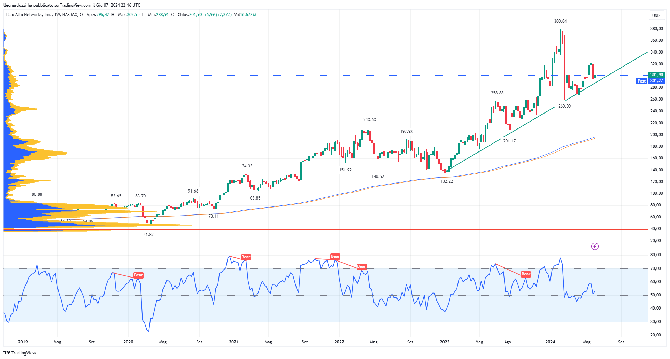Click the 2024 label on time axis

click(x=550, y=342)
